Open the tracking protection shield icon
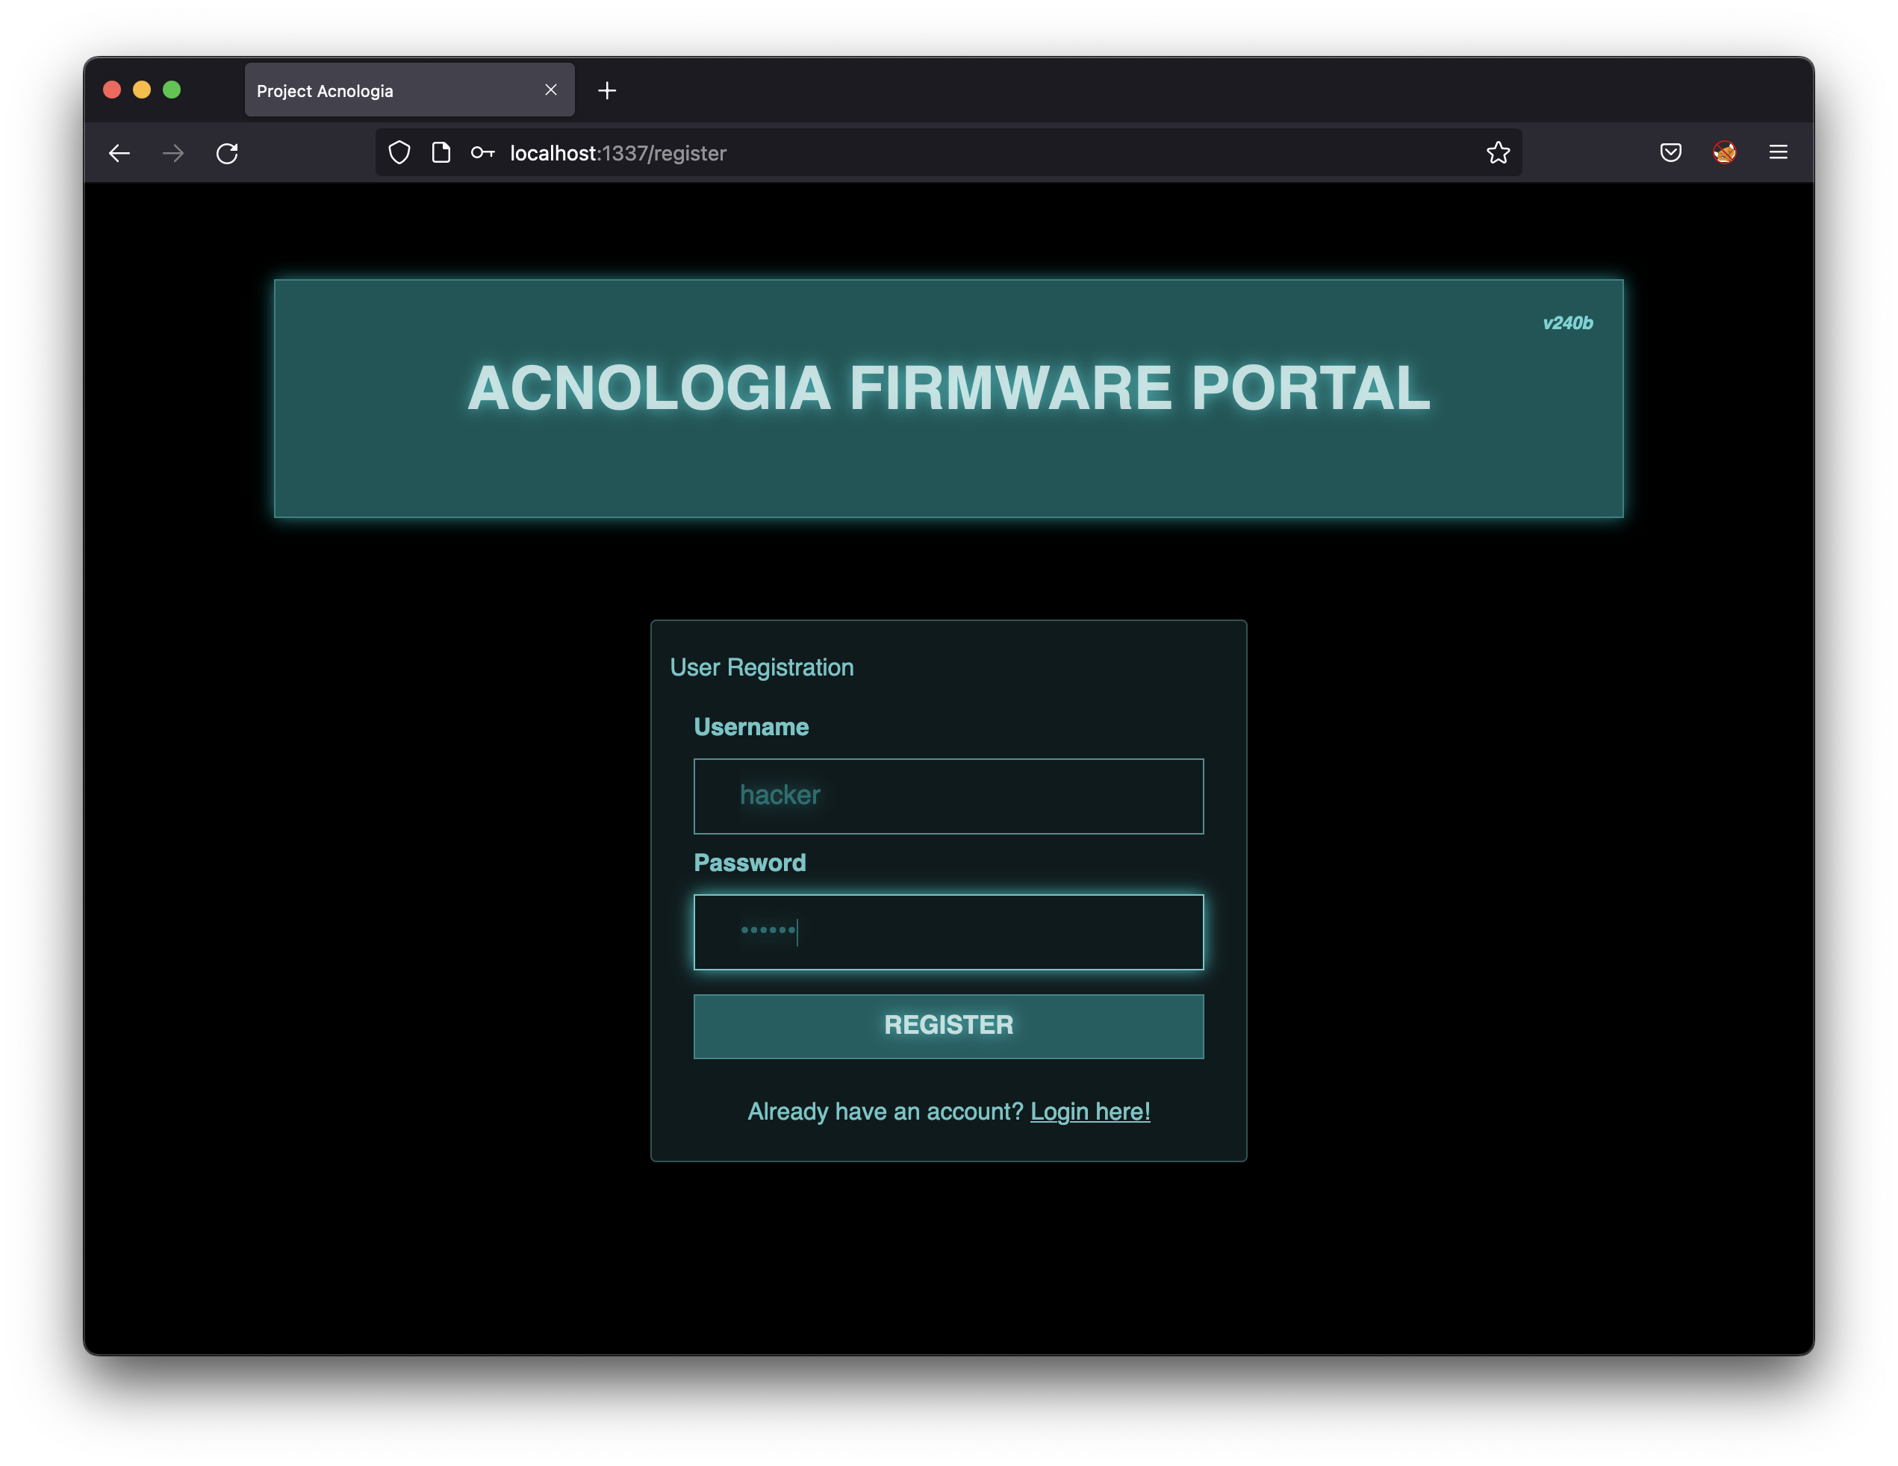This screenshot has height=1466, width=1898. (399, 153)
